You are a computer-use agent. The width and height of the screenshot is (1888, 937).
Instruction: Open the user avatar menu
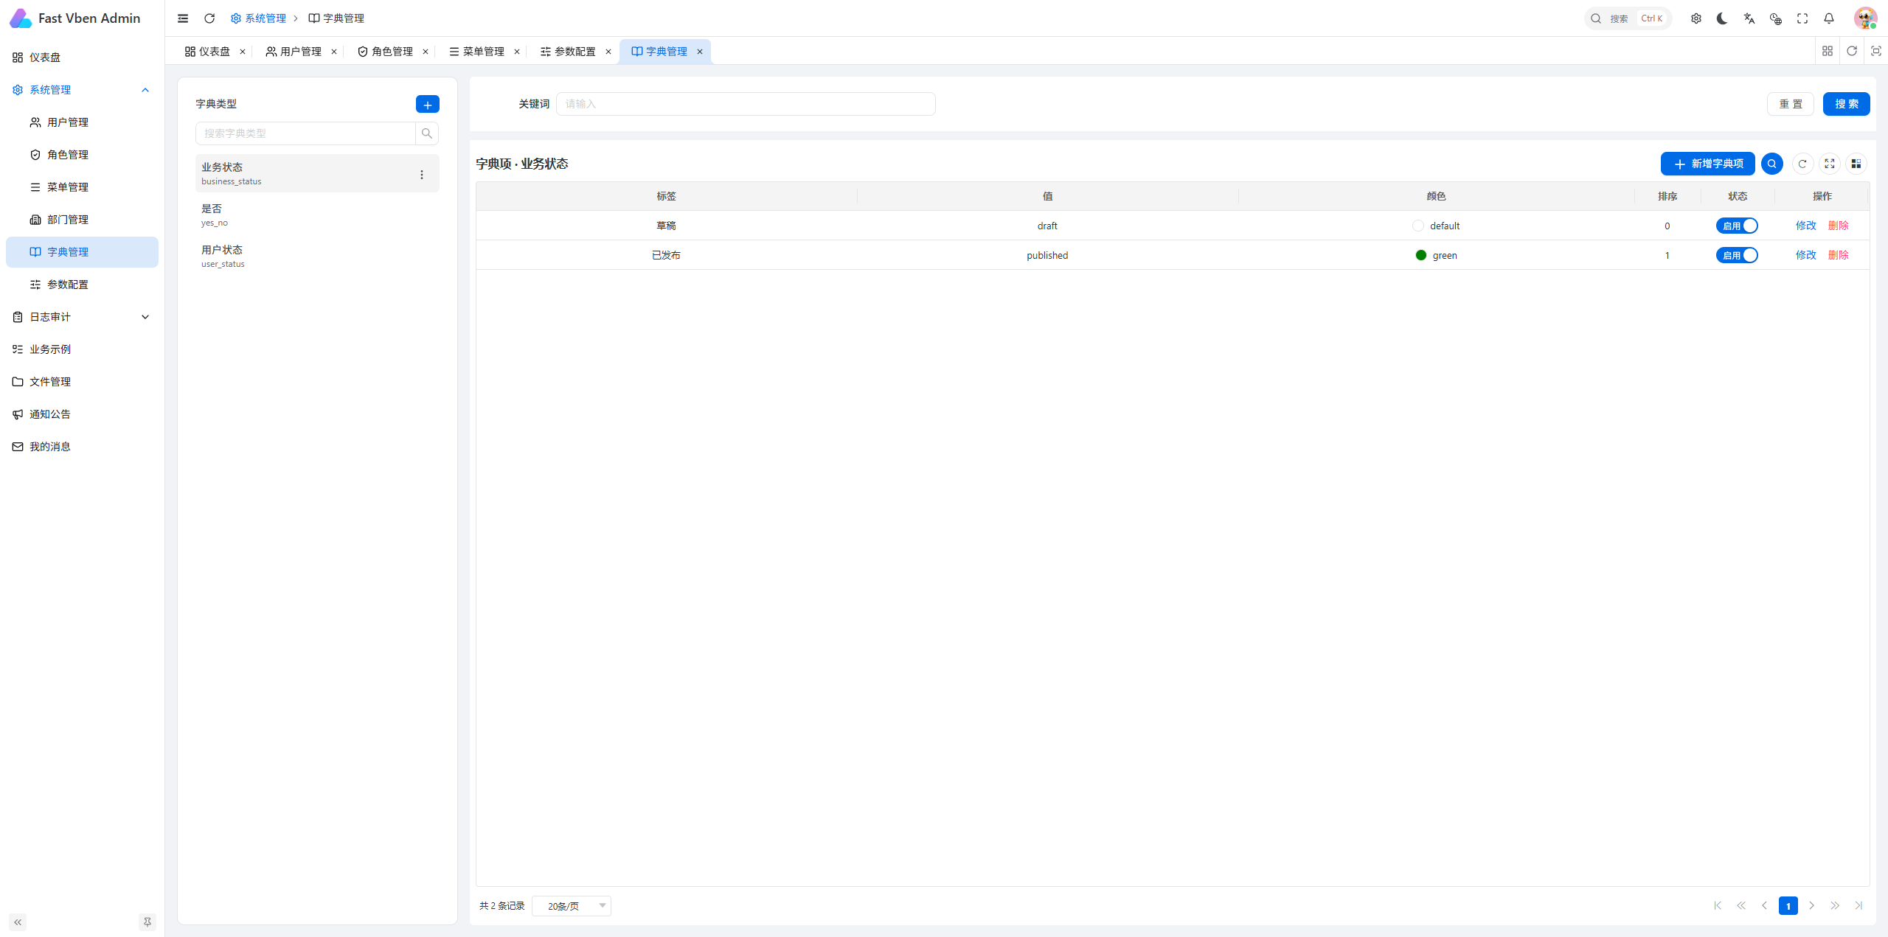[x=1865, y=18]
